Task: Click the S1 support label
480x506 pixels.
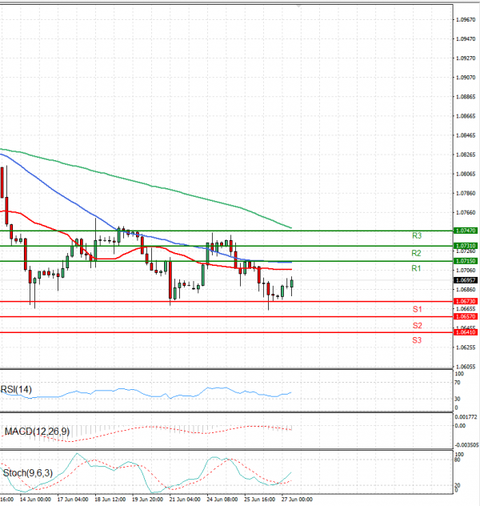Action: pyautogui.click(x=417, y=310)
